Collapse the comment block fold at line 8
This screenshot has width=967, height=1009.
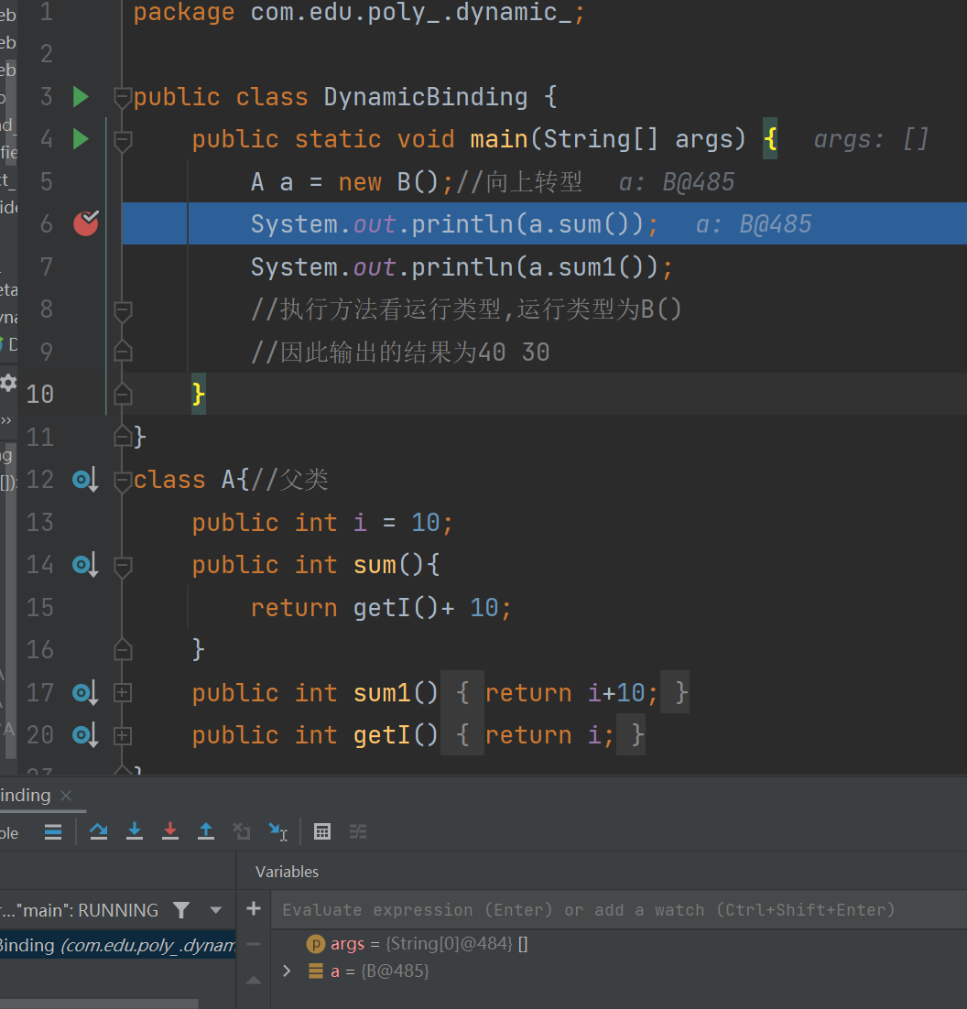click(122, 310)
